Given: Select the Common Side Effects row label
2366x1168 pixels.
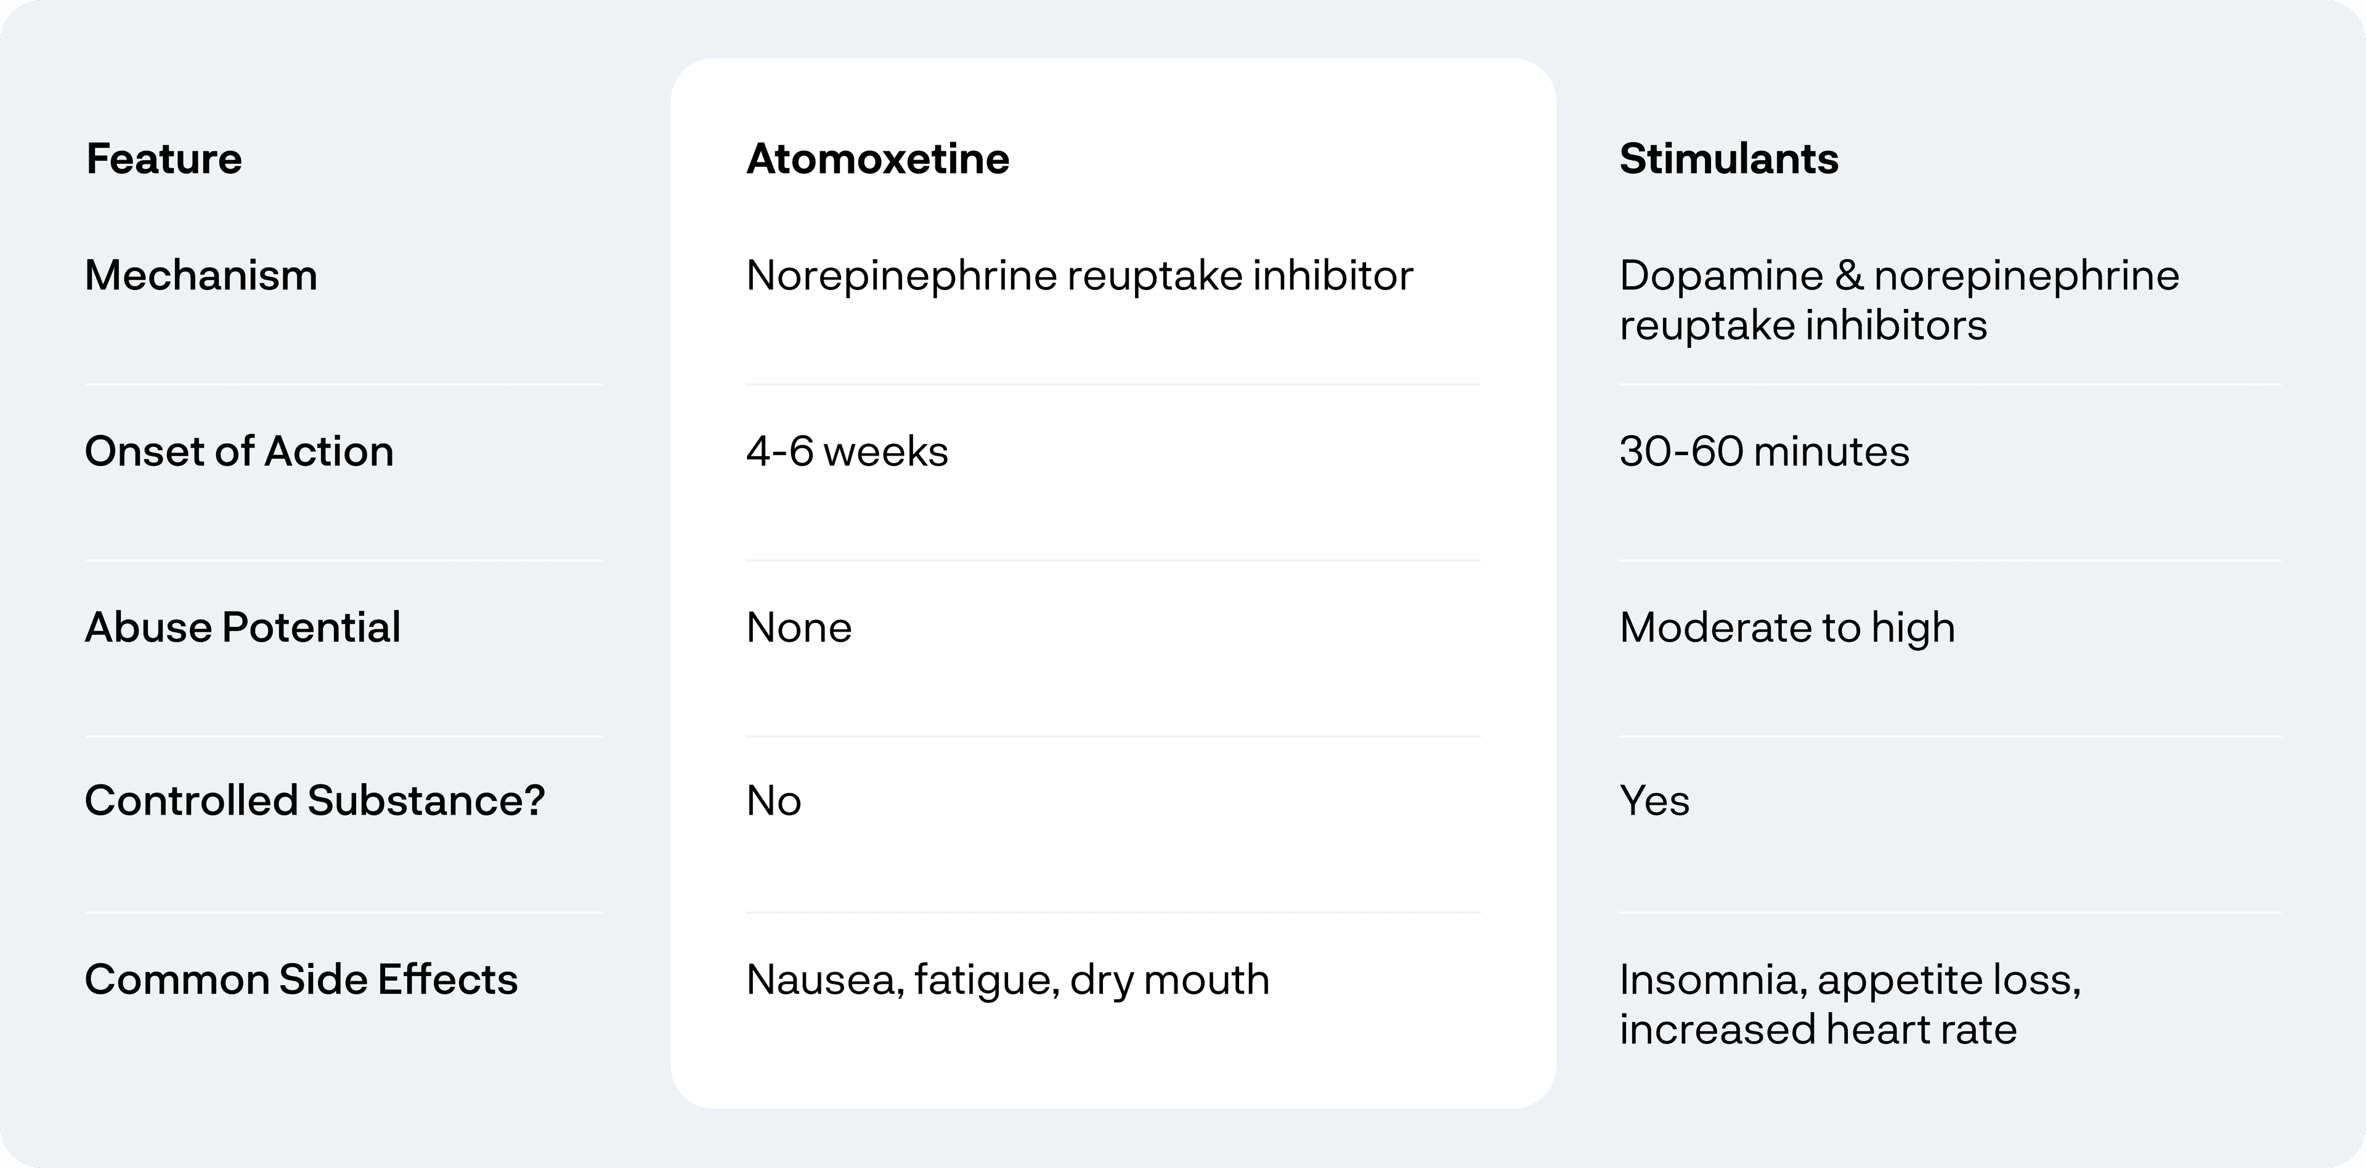Looking at the screenshot, I should click(x=301, y=979).
